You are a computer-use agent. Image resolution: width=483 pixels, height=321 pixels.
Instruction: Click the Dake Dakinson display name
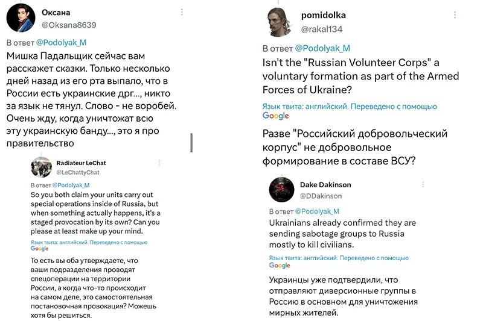pos(325,185)
